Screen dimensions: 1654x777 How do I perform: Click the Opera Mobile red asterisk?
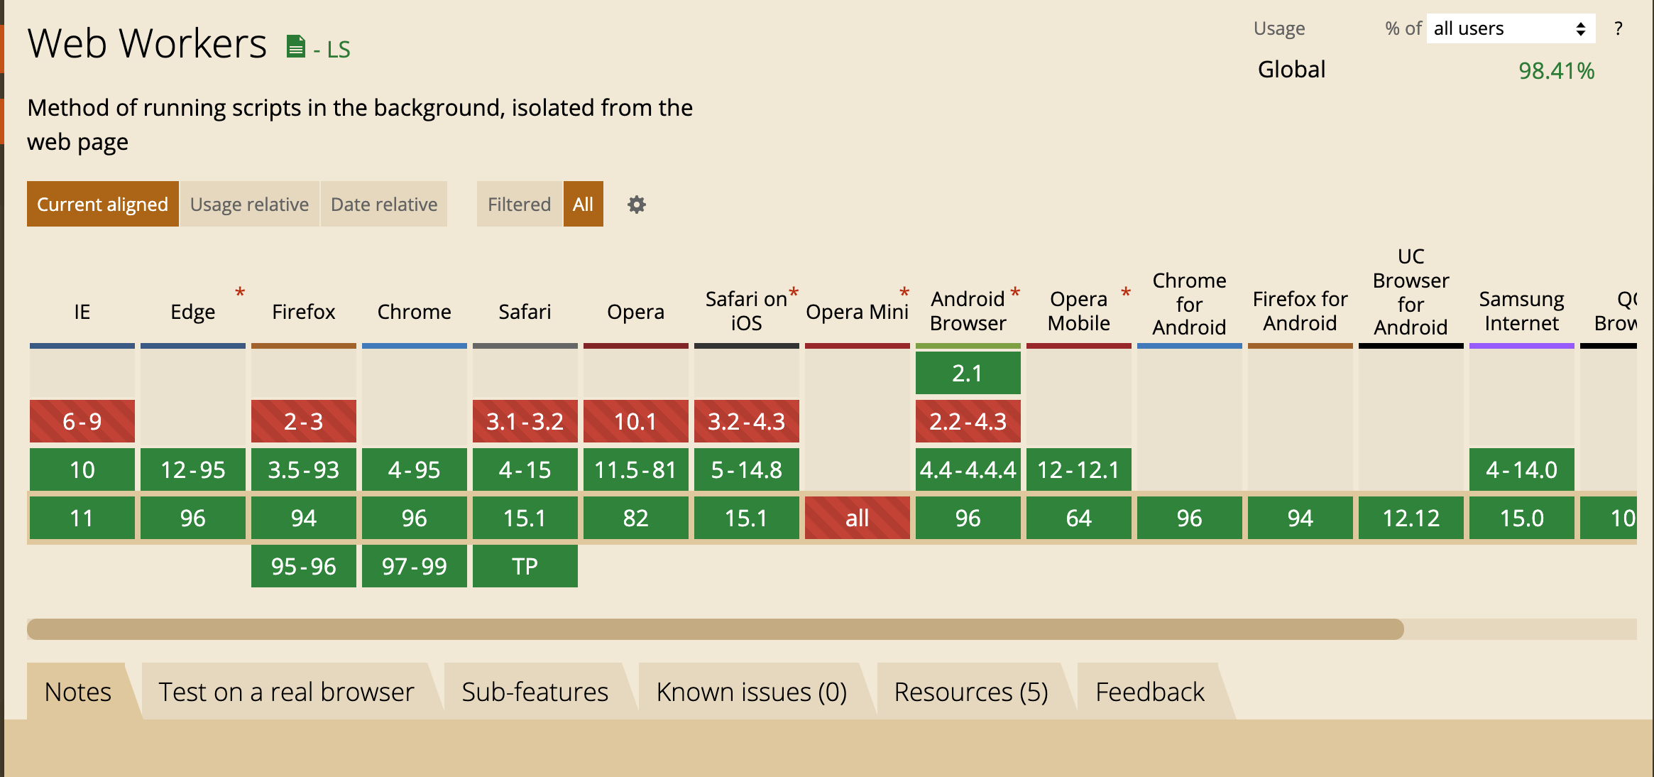pyautogui.click(x=1126, y=292)
